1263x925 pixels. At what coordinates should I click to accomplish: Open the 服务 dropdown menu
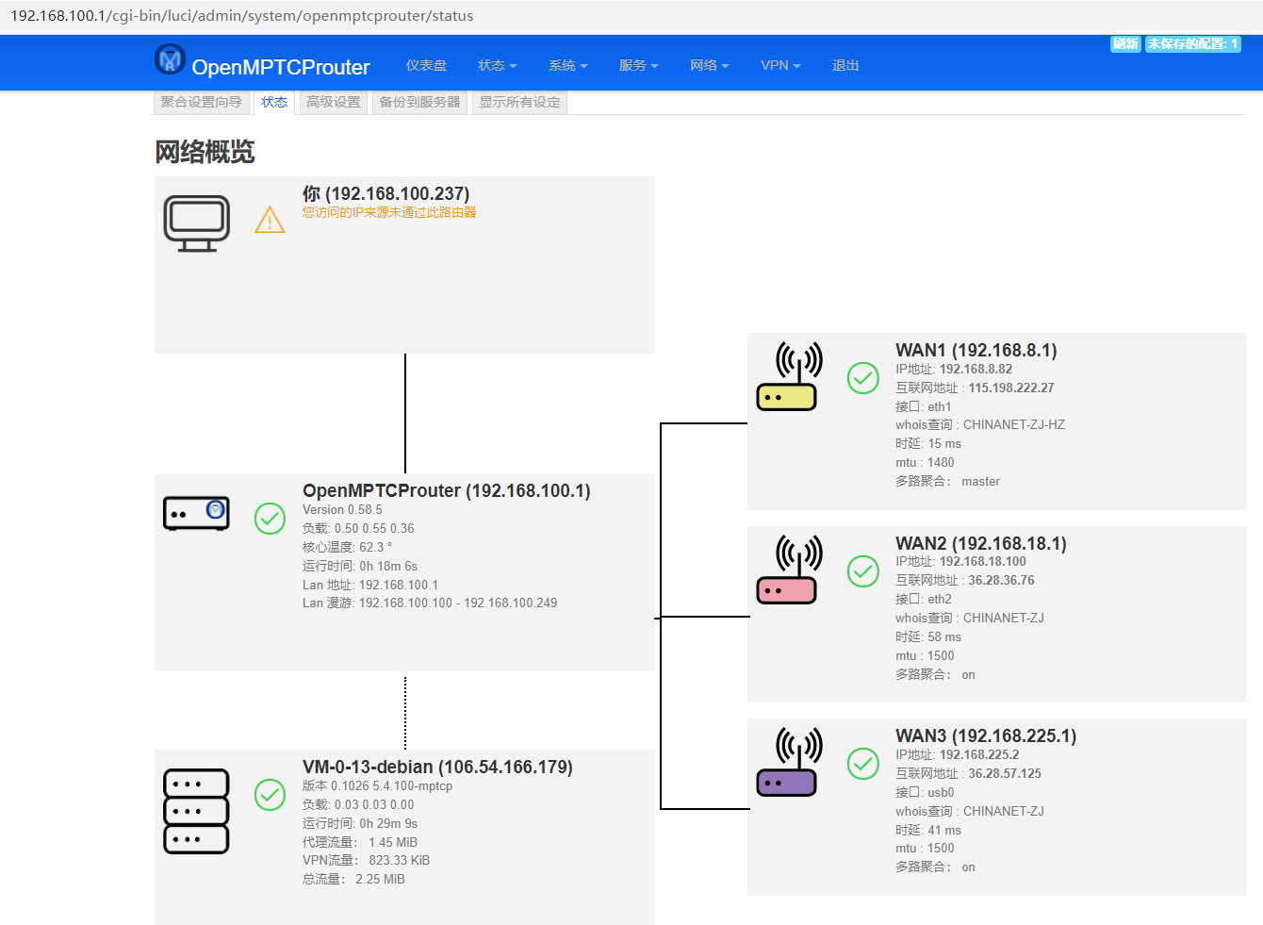coord(638,65)
